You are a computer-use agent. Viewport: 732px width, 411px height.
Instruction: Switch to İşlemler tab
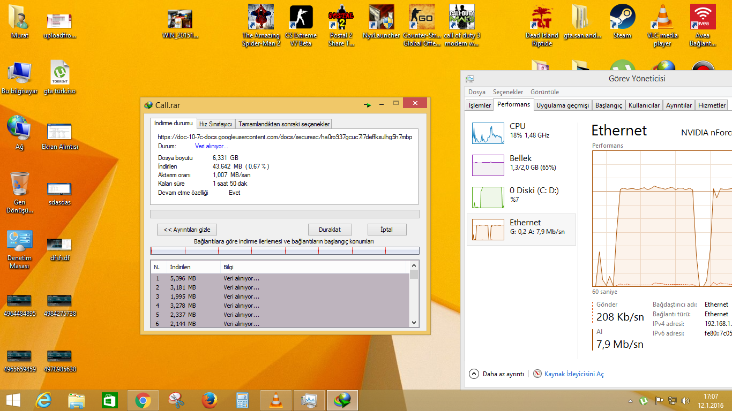[480, 105]
